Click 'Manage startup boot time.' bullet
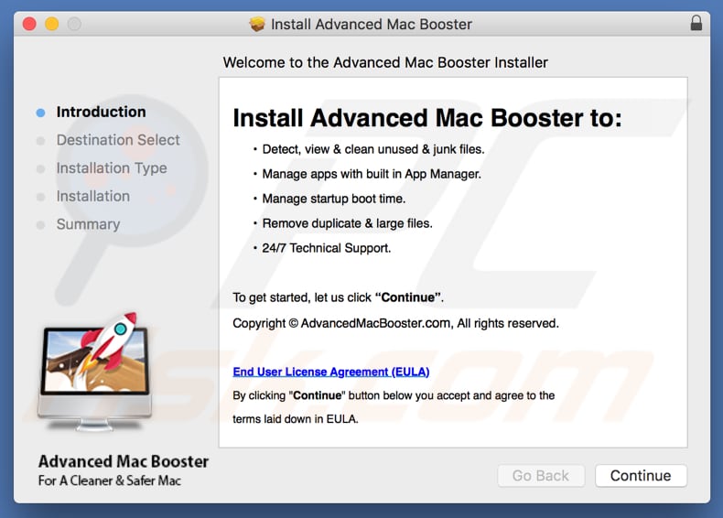This screenshot has height=518, width=723. [334, 199]
